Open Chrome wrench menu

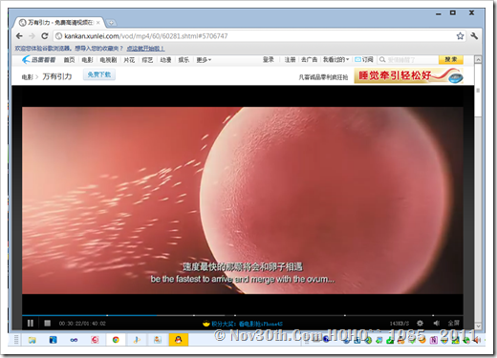(474, 36)
